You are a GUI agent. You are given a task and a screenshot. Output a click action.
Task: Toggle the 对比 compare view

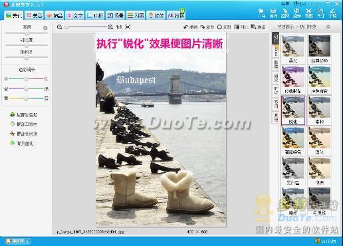pos(241,27)
